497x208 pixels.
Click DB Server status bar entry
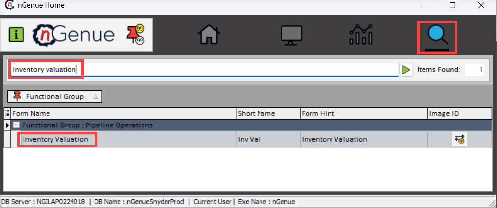coord(43,201)
